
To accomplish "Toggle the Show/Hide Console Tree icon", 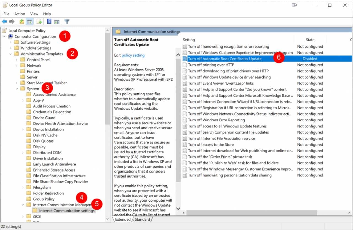I will (x=29, y=22).
